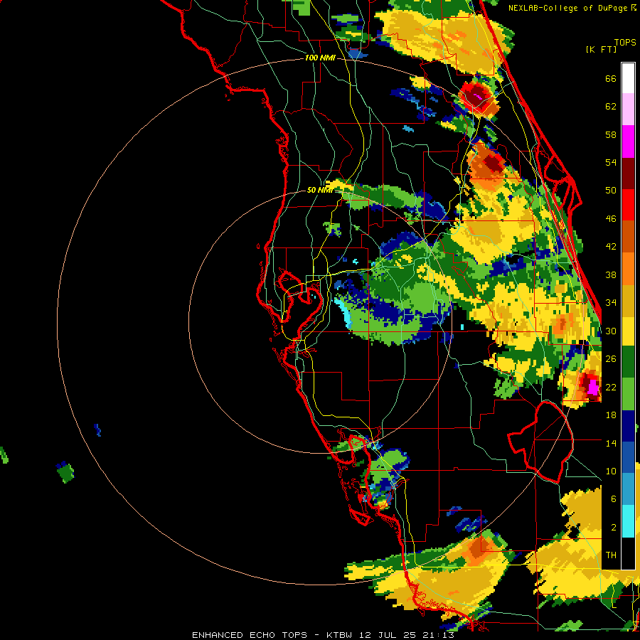Click the legend value 50
The height and width of the screenshot is (640, 640).
611,191
